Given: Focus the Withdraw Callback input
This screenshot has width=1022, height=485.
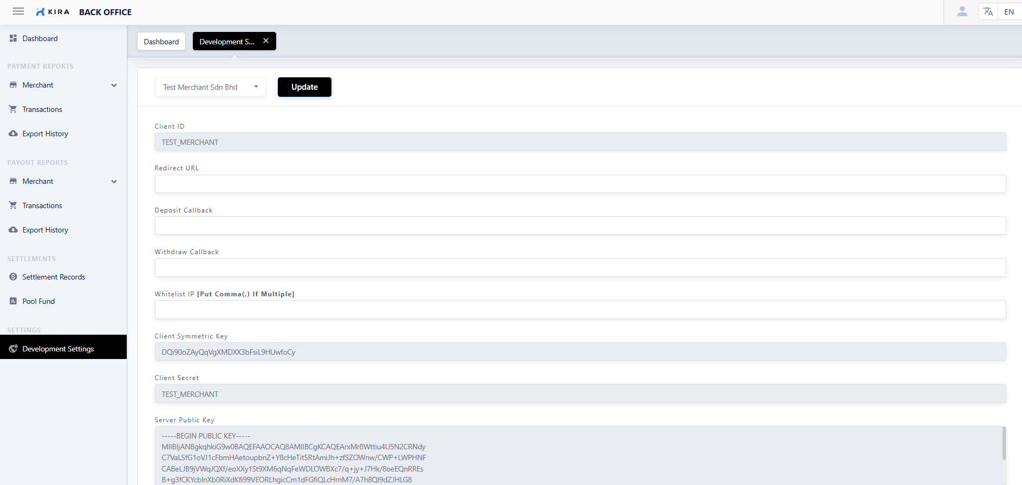Looking at the screenshot, I should 580,268.
